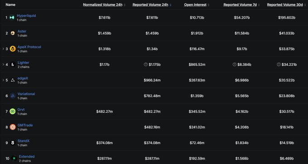Click sort arrows icon next to Open Interest
This screenshot has width=308, height=164.
pos(209,5)
